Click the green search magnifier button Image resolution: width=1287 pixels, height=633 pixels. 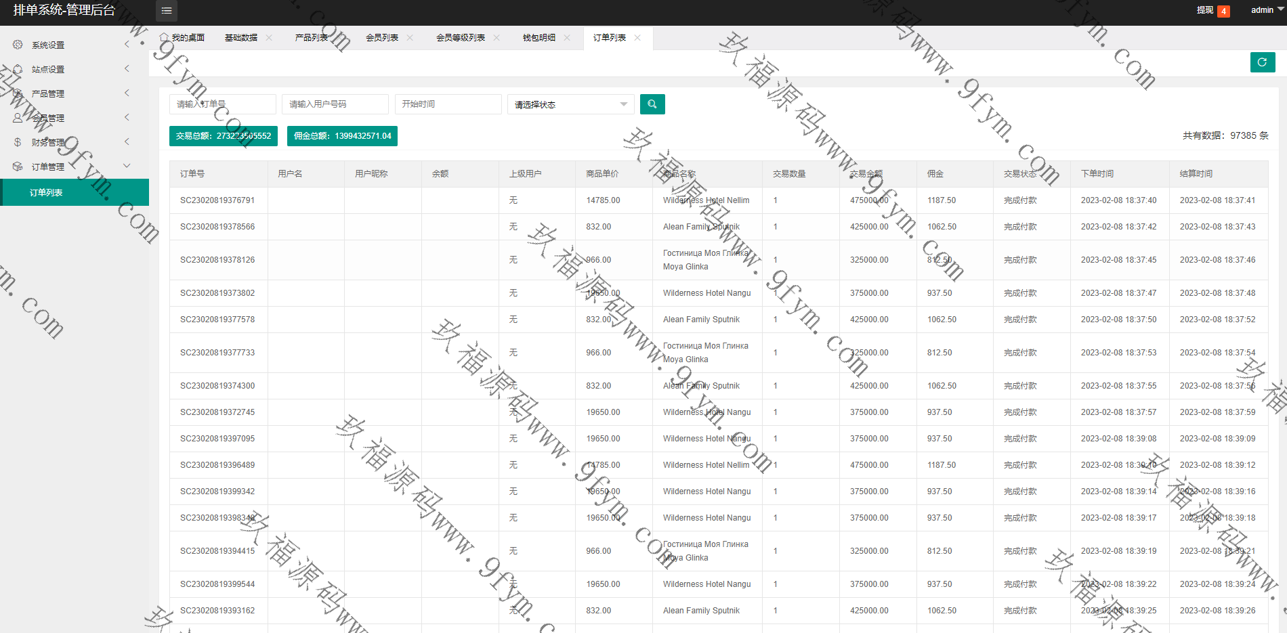click(652, 104)
